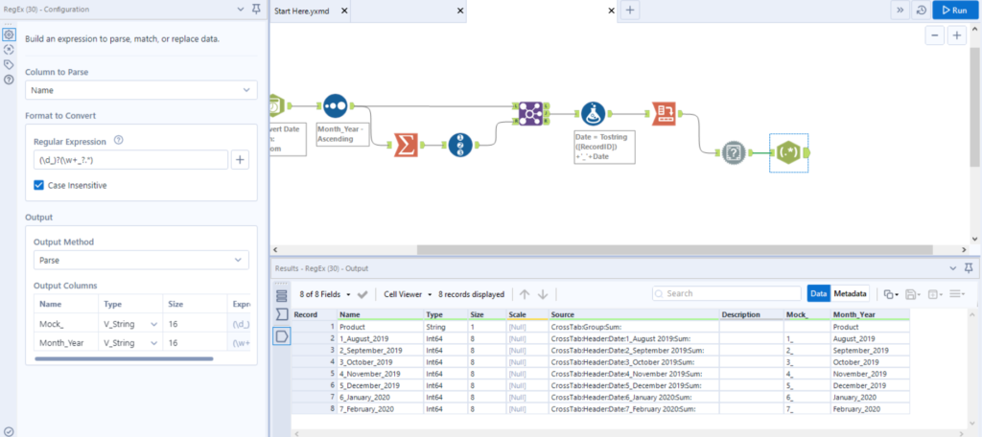Click the Search field in results

(729, 293)
